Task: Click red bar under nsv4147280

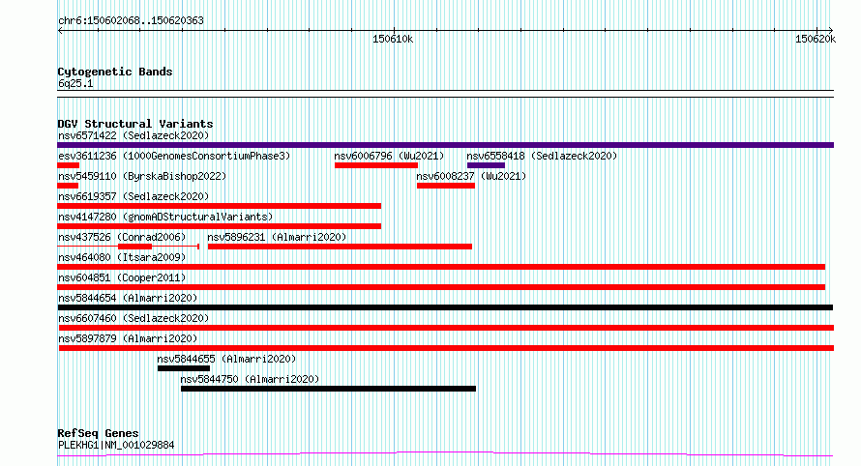Action: [x=219, y=226]
